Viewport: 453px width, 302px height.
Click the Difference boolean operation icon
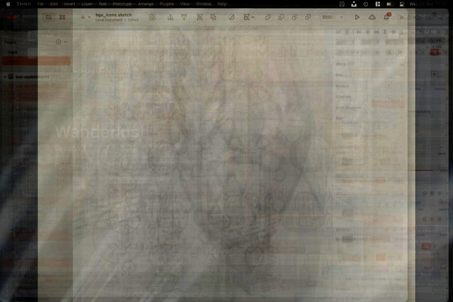tap(308, 17)
